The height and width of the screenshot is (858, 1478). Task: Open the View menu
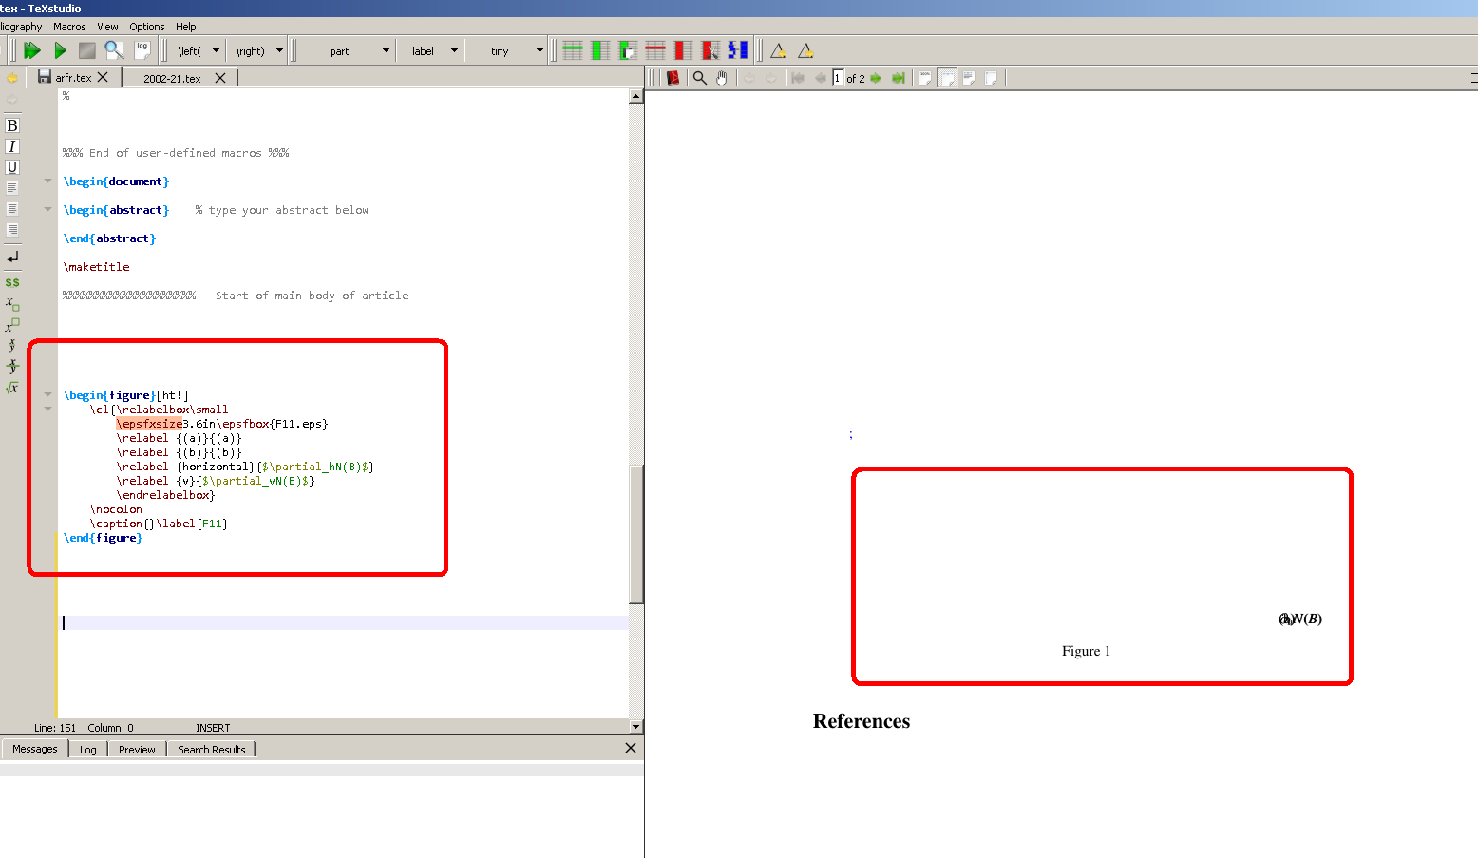pyautogui.click(x=107, y=27)
